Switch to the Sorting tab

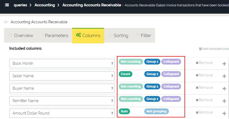[118, 35]
